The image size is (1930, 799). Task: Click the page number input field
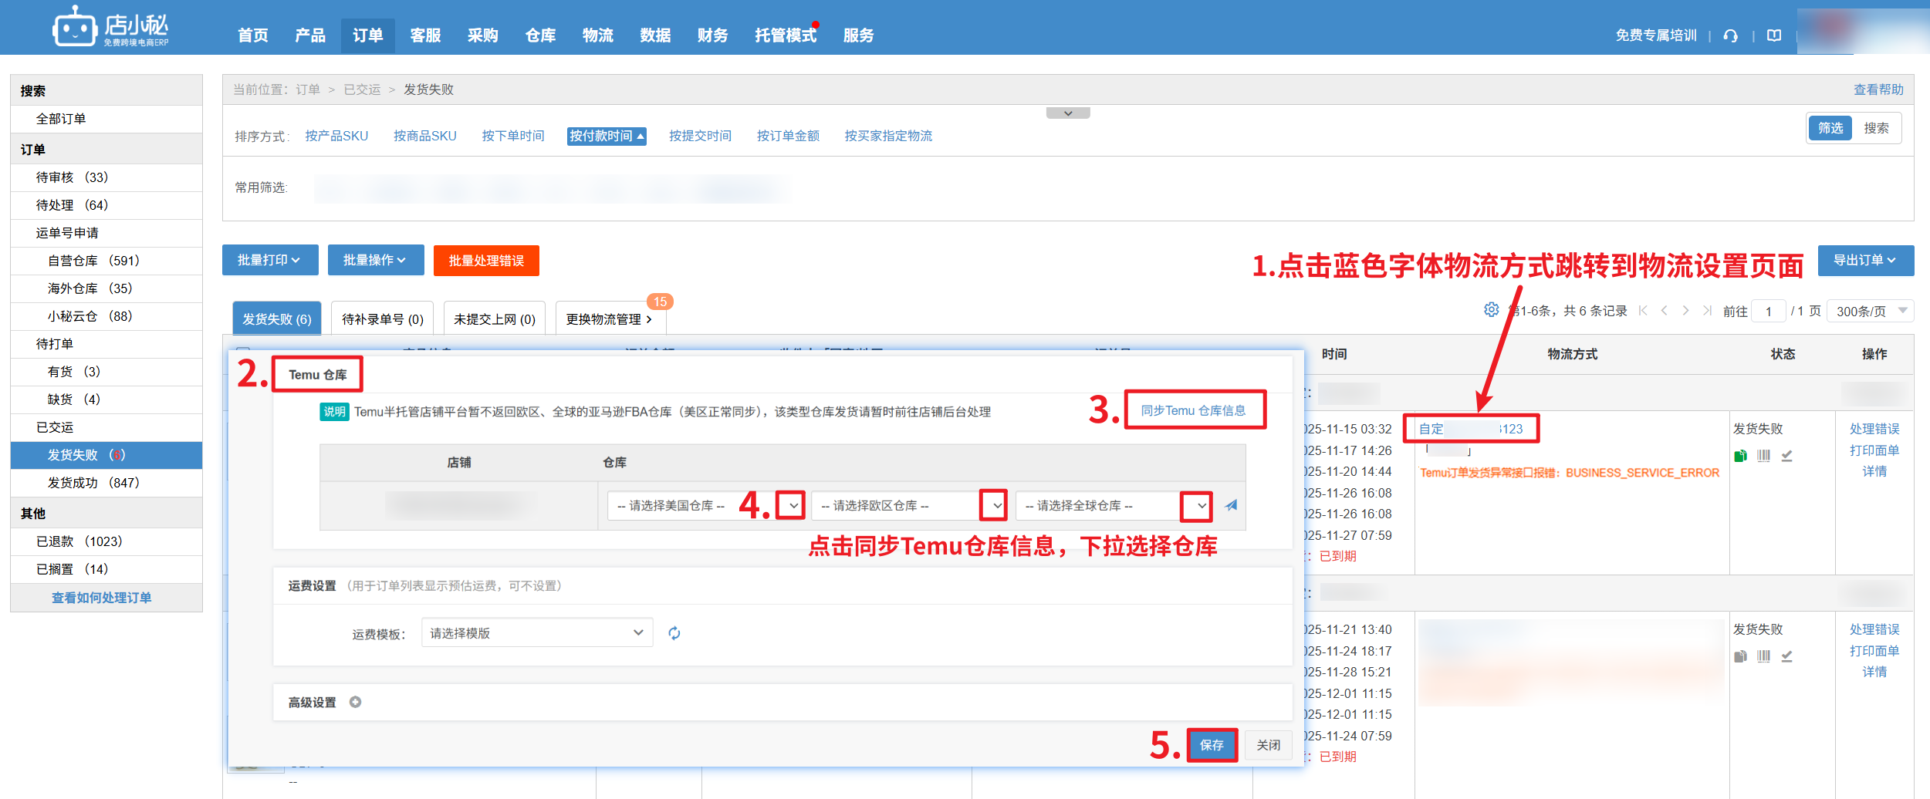pyautogui.click(x=1768, y=312)
